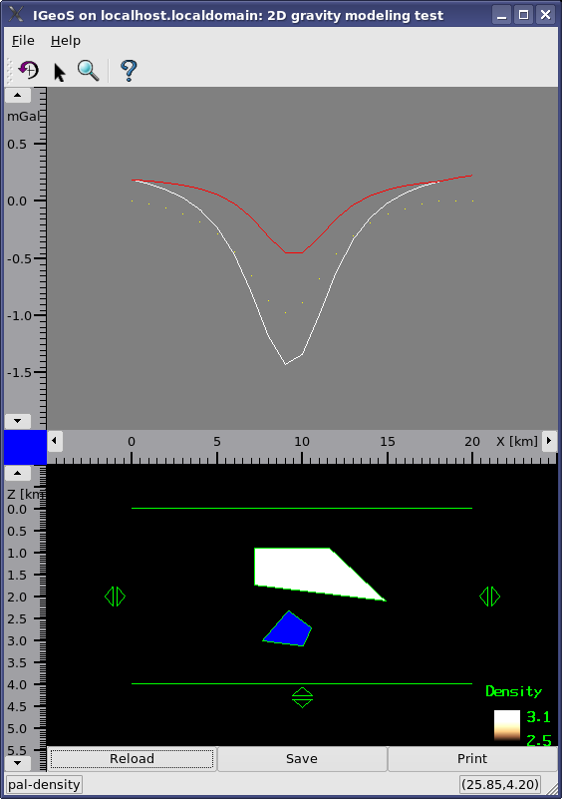Open the question mark help tool
Screen dimensions: 562x799
coord(129,70)
